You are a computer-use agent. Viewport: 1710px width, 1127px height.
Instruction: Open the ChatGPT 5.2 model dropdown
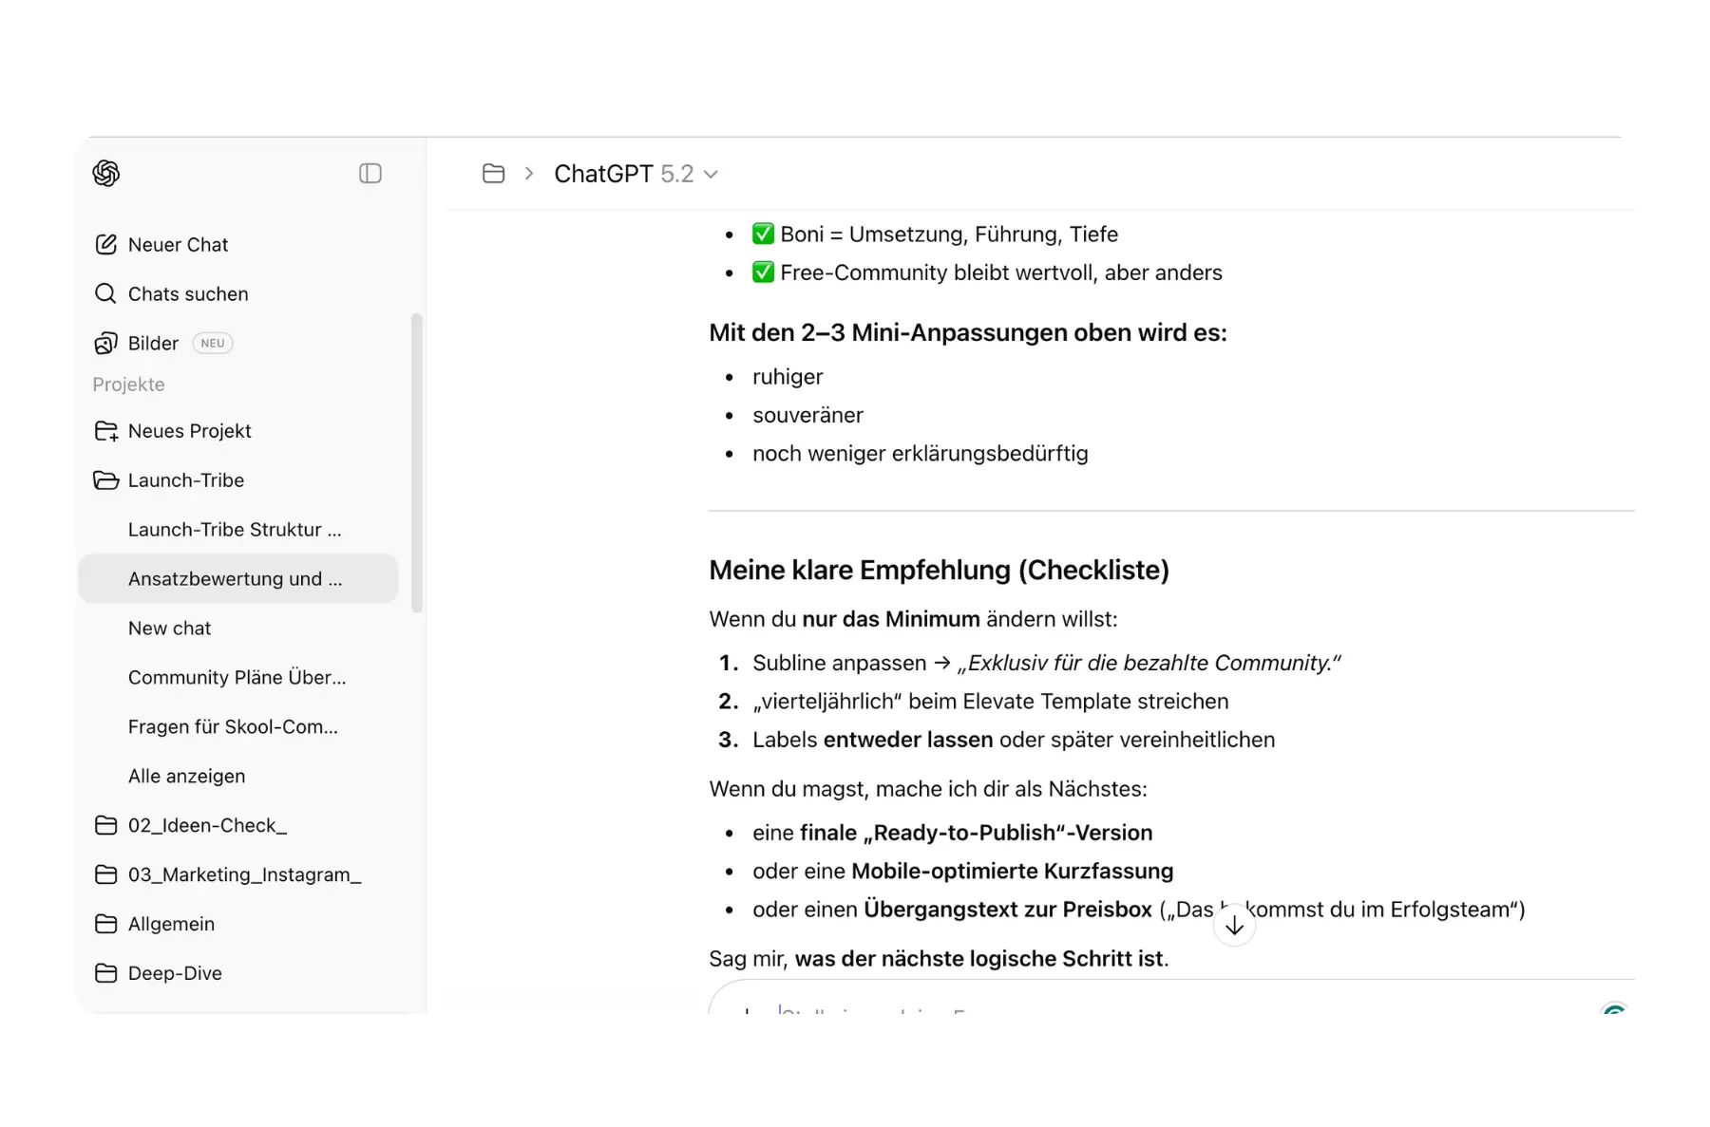click(636, 174)
